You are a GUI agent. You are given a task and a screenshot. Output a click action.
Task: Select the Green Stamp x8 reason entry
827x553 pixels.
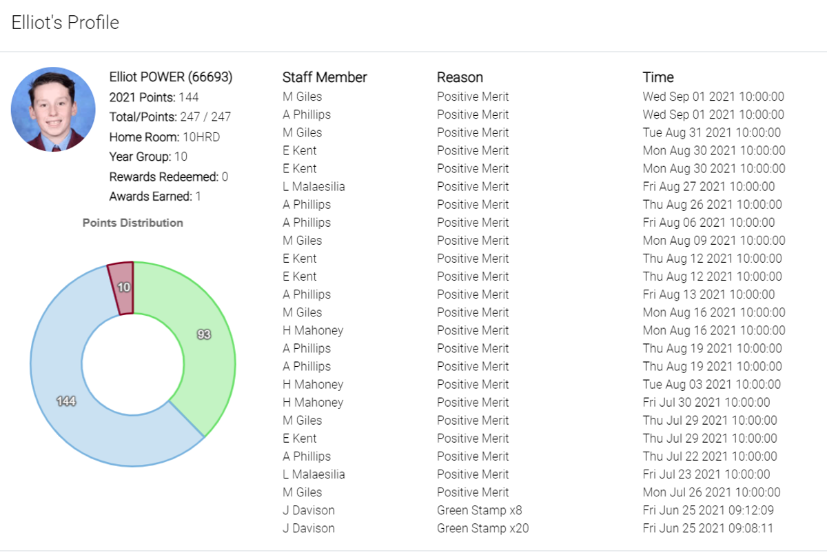tap(480, 510)
